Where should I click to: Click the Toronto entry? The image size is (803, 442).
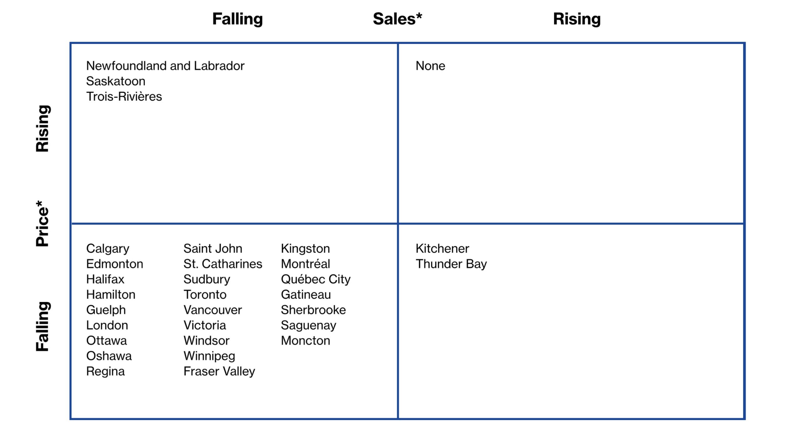click(x=205, y=295)
